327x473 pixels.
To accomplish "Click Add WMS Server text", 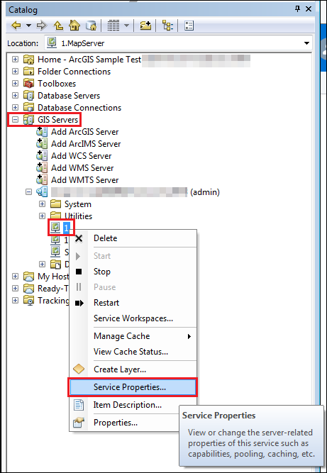I will pyautogui.click(x=82, y=168).
